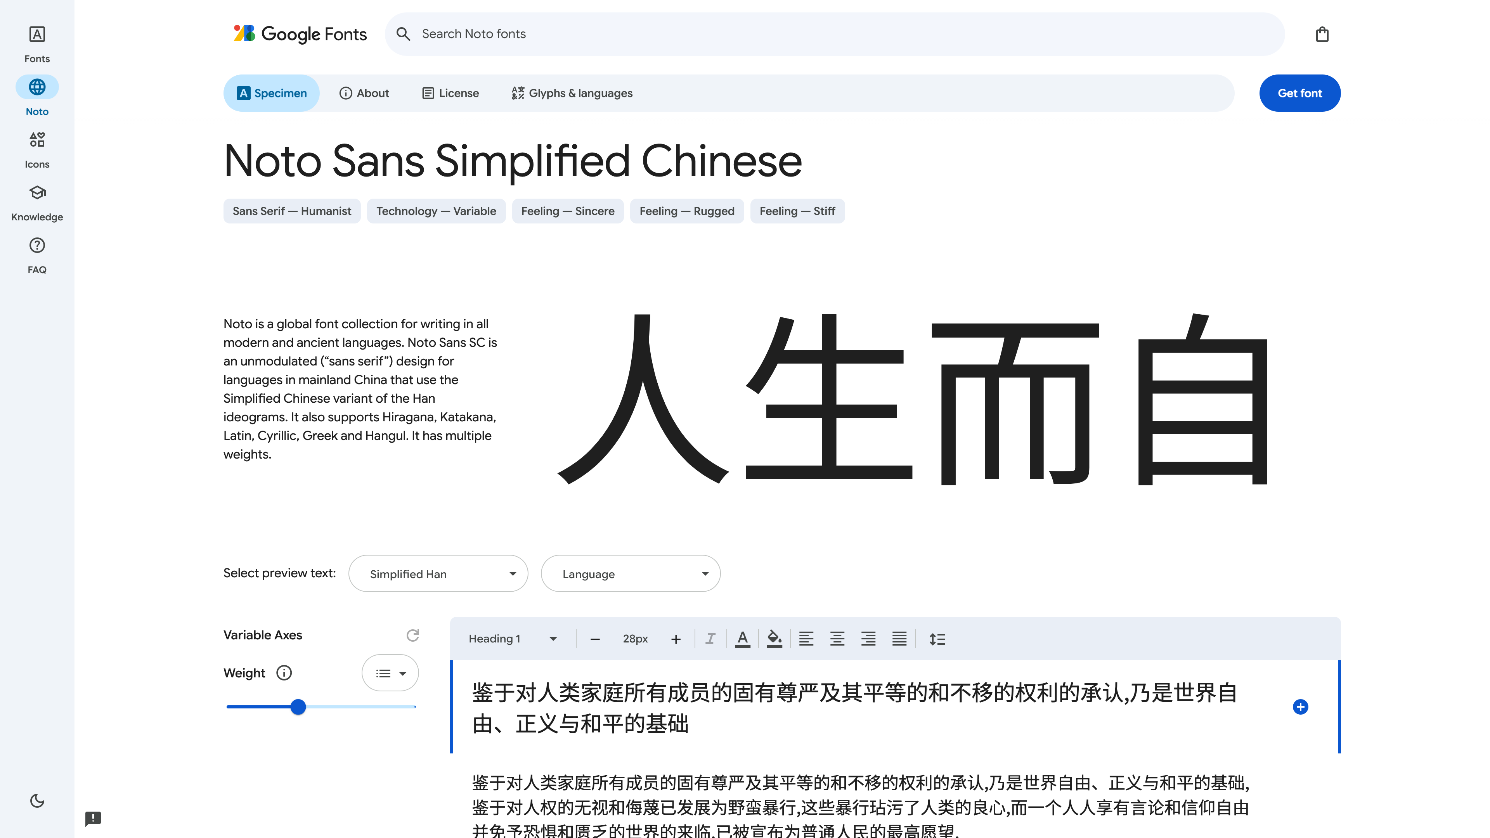Align text left
The image size is (1490, 838).
tap(806, 639)
